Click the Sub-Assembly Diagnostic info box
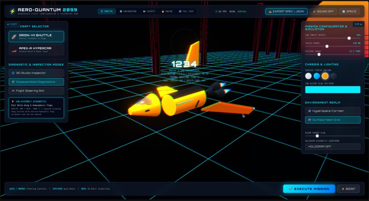Screen dimensions: 369x201 pos(36,108)
